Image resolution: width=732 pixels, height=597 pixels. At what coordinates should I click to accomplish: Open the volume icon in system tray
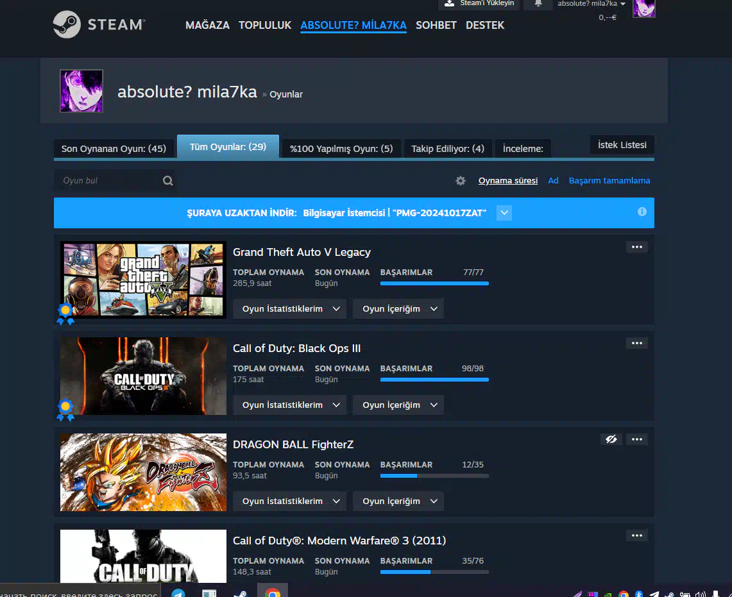(700, 594)
